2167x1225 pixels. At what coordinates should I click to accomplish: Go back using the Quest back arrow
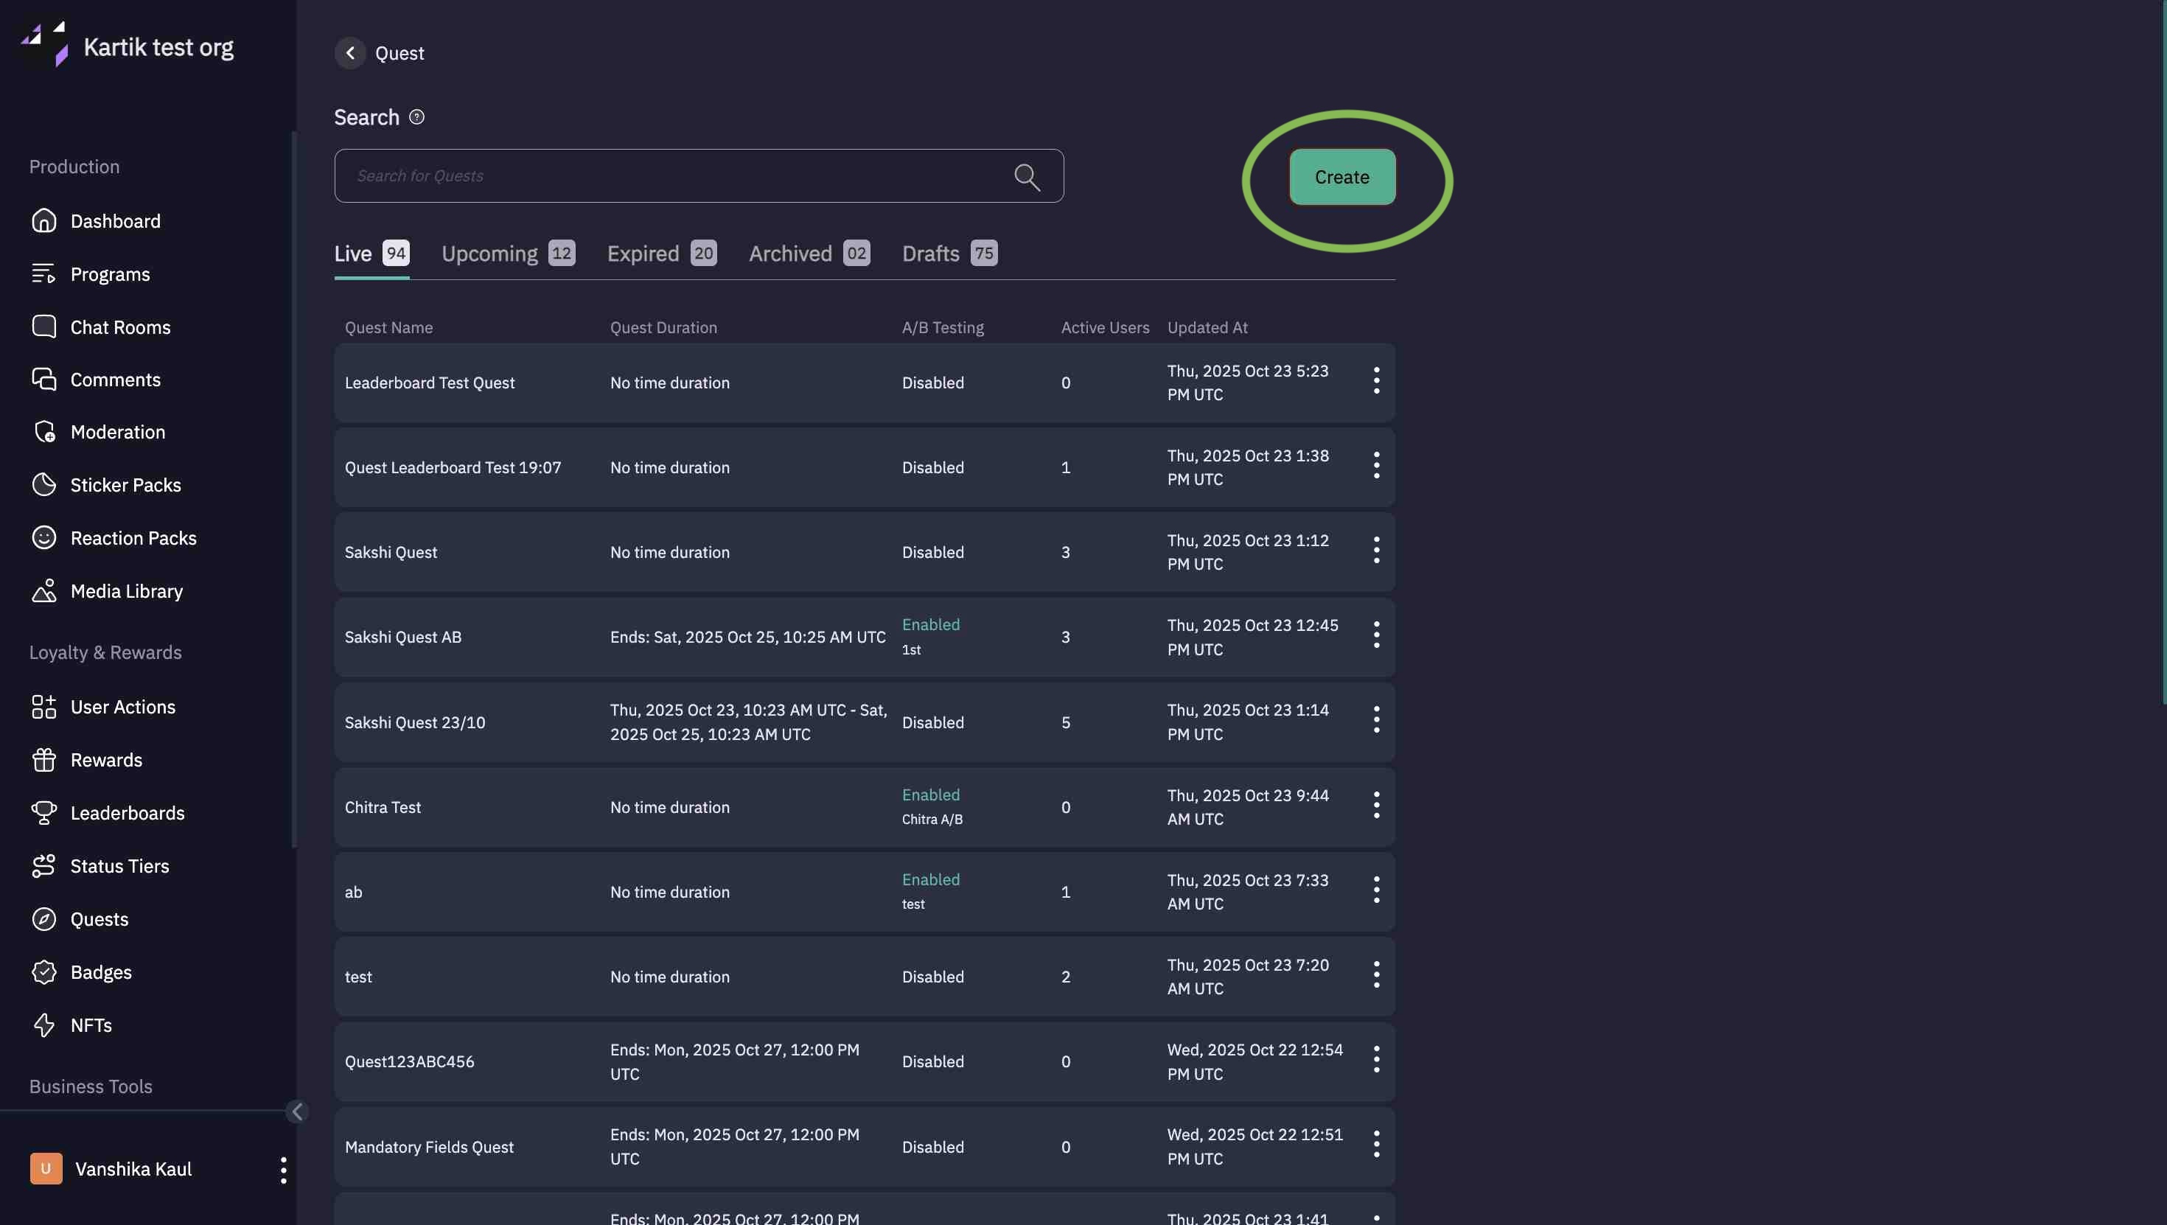(350, 53)
